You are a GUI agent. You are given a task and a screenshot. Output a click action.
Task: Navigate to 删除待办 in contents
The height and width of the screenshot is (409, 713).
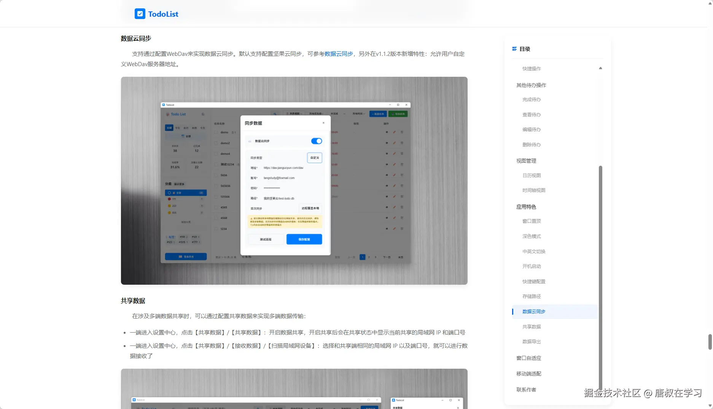pyautogui.click(x=532, y=145)
